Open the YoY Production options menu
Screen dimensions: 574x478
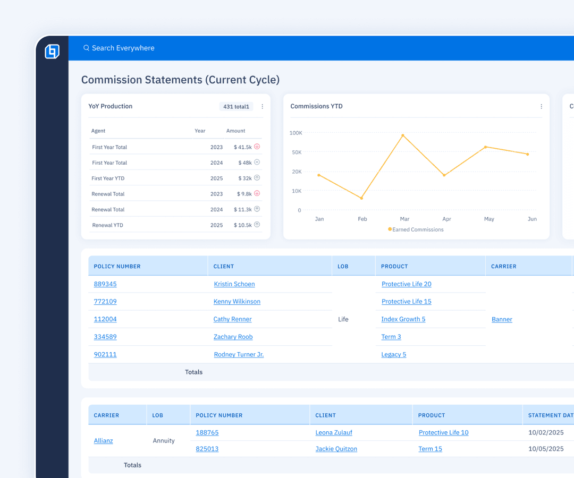point(262,106)
